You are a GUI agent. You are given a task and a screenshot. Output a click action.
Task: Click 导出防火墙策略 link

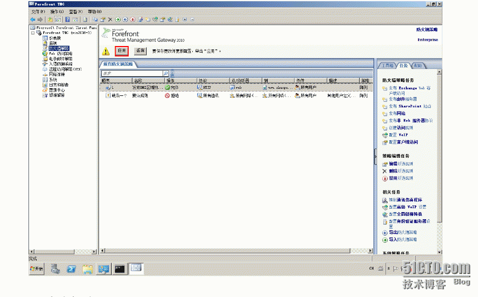click(x=402, y=232)
